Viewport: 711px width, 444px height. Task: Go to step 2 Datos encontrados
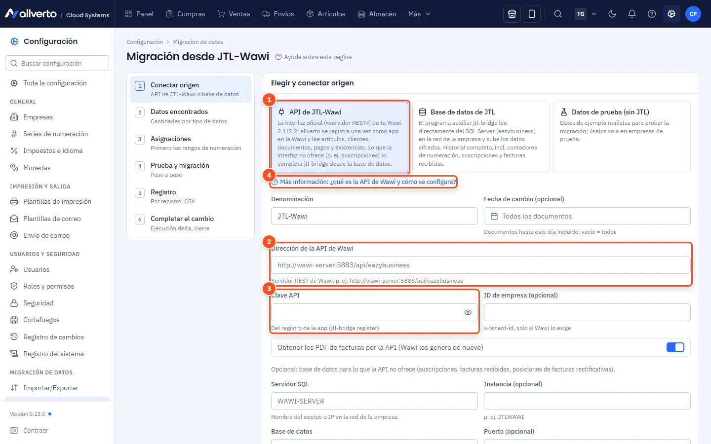click(191, 116)
